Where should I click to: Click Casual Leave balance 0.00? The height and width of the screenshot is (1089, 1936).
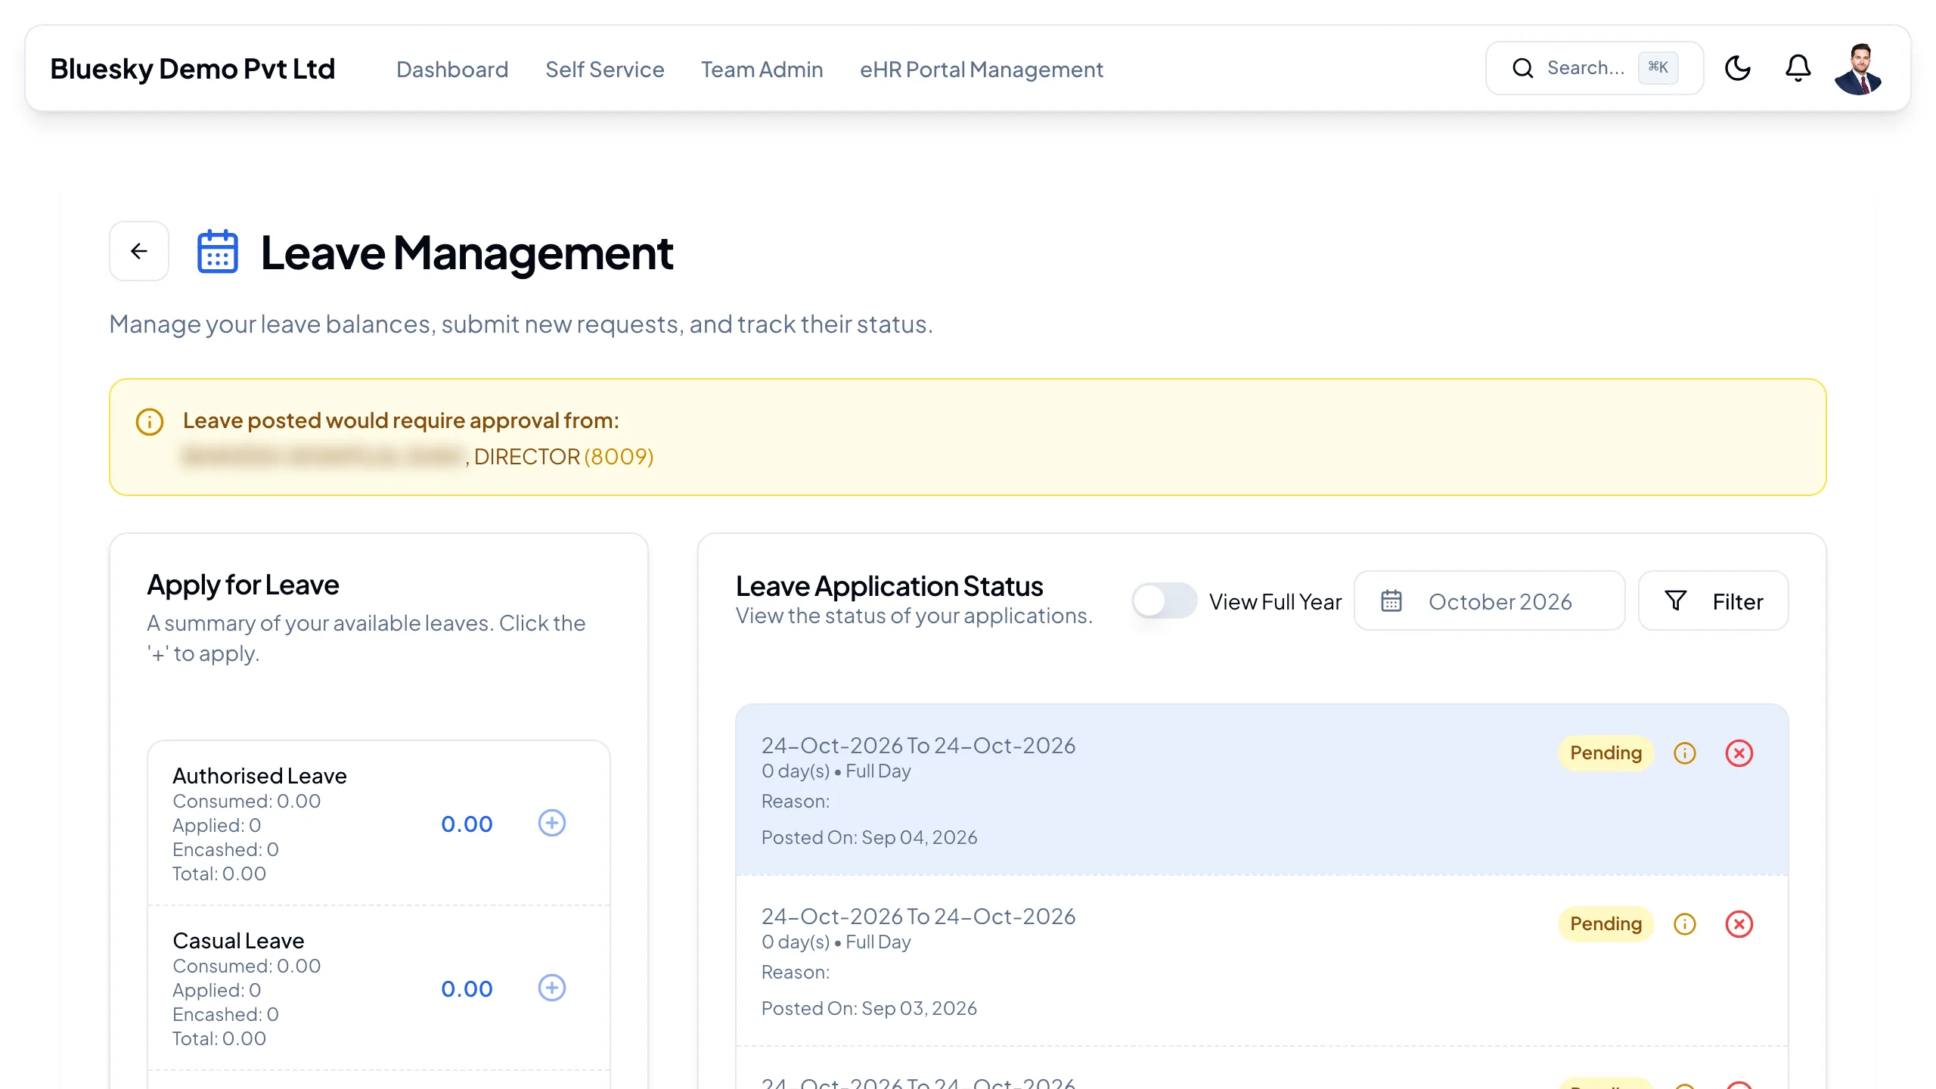(x=467, y=989)
